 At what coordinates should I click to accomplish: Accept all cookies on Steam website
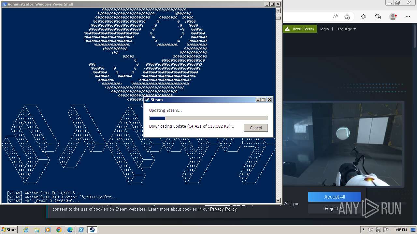pyautogui.click(x=335, y=197)
